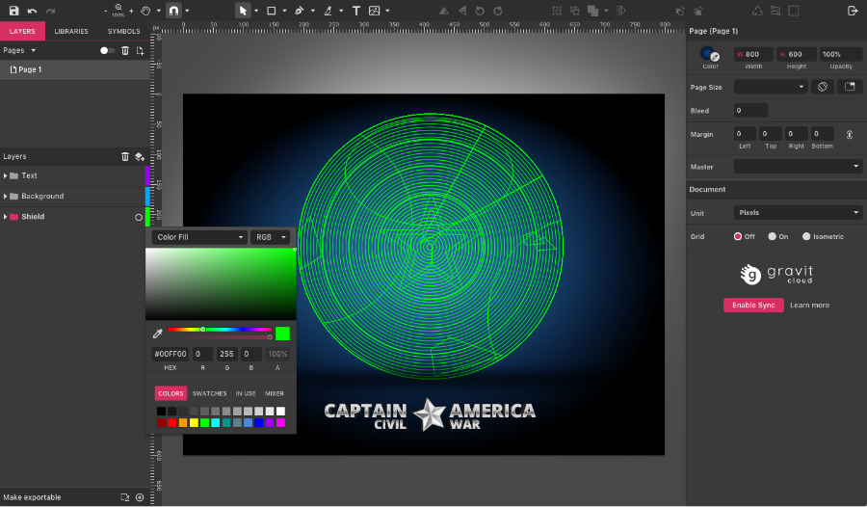Expand the Shield layer group
Viewport: 867px width, 507px height.
pos(6,217)
